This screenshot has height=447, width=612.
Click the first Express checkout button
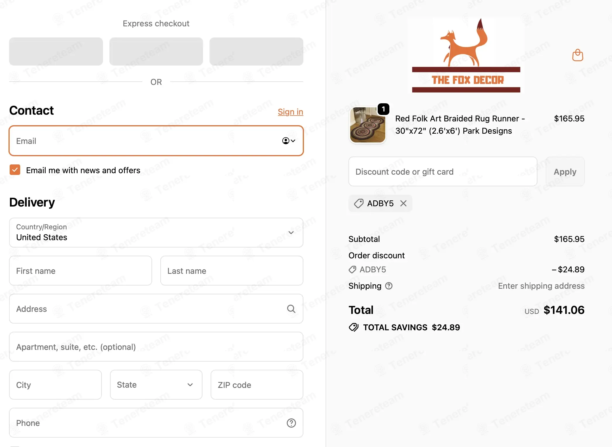click(56, 51)
